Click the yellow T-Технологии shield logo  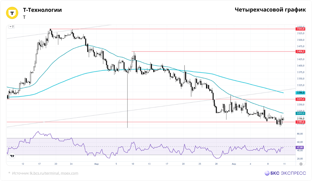12,13
